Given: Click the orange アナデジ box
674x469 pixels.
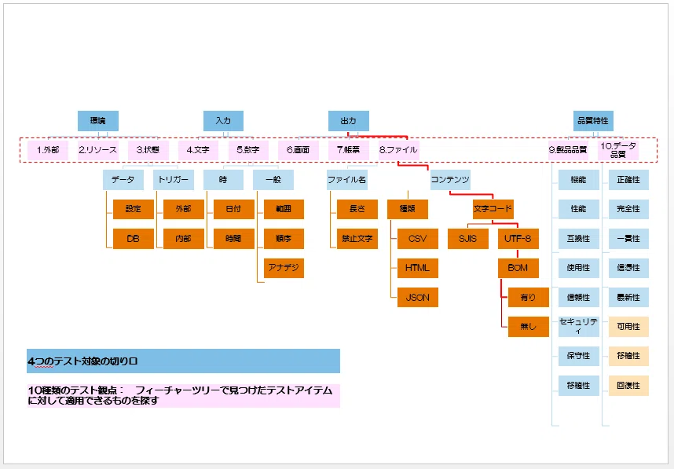Looking at the screenshot, I should pos(284,268).
